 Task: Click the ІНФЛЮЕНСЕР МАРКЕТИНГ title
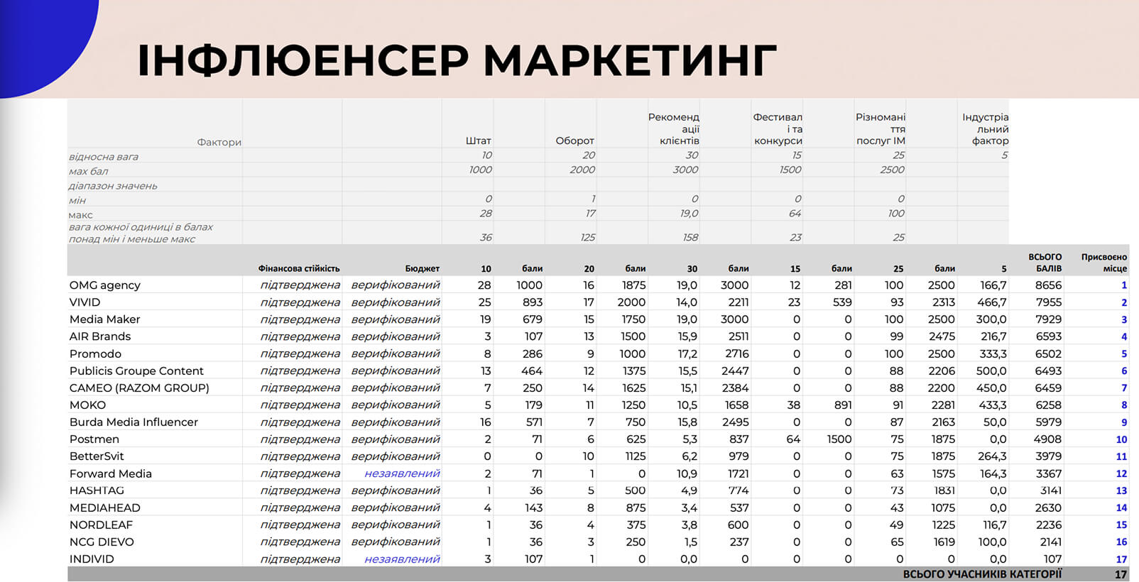tap(457, 60)
